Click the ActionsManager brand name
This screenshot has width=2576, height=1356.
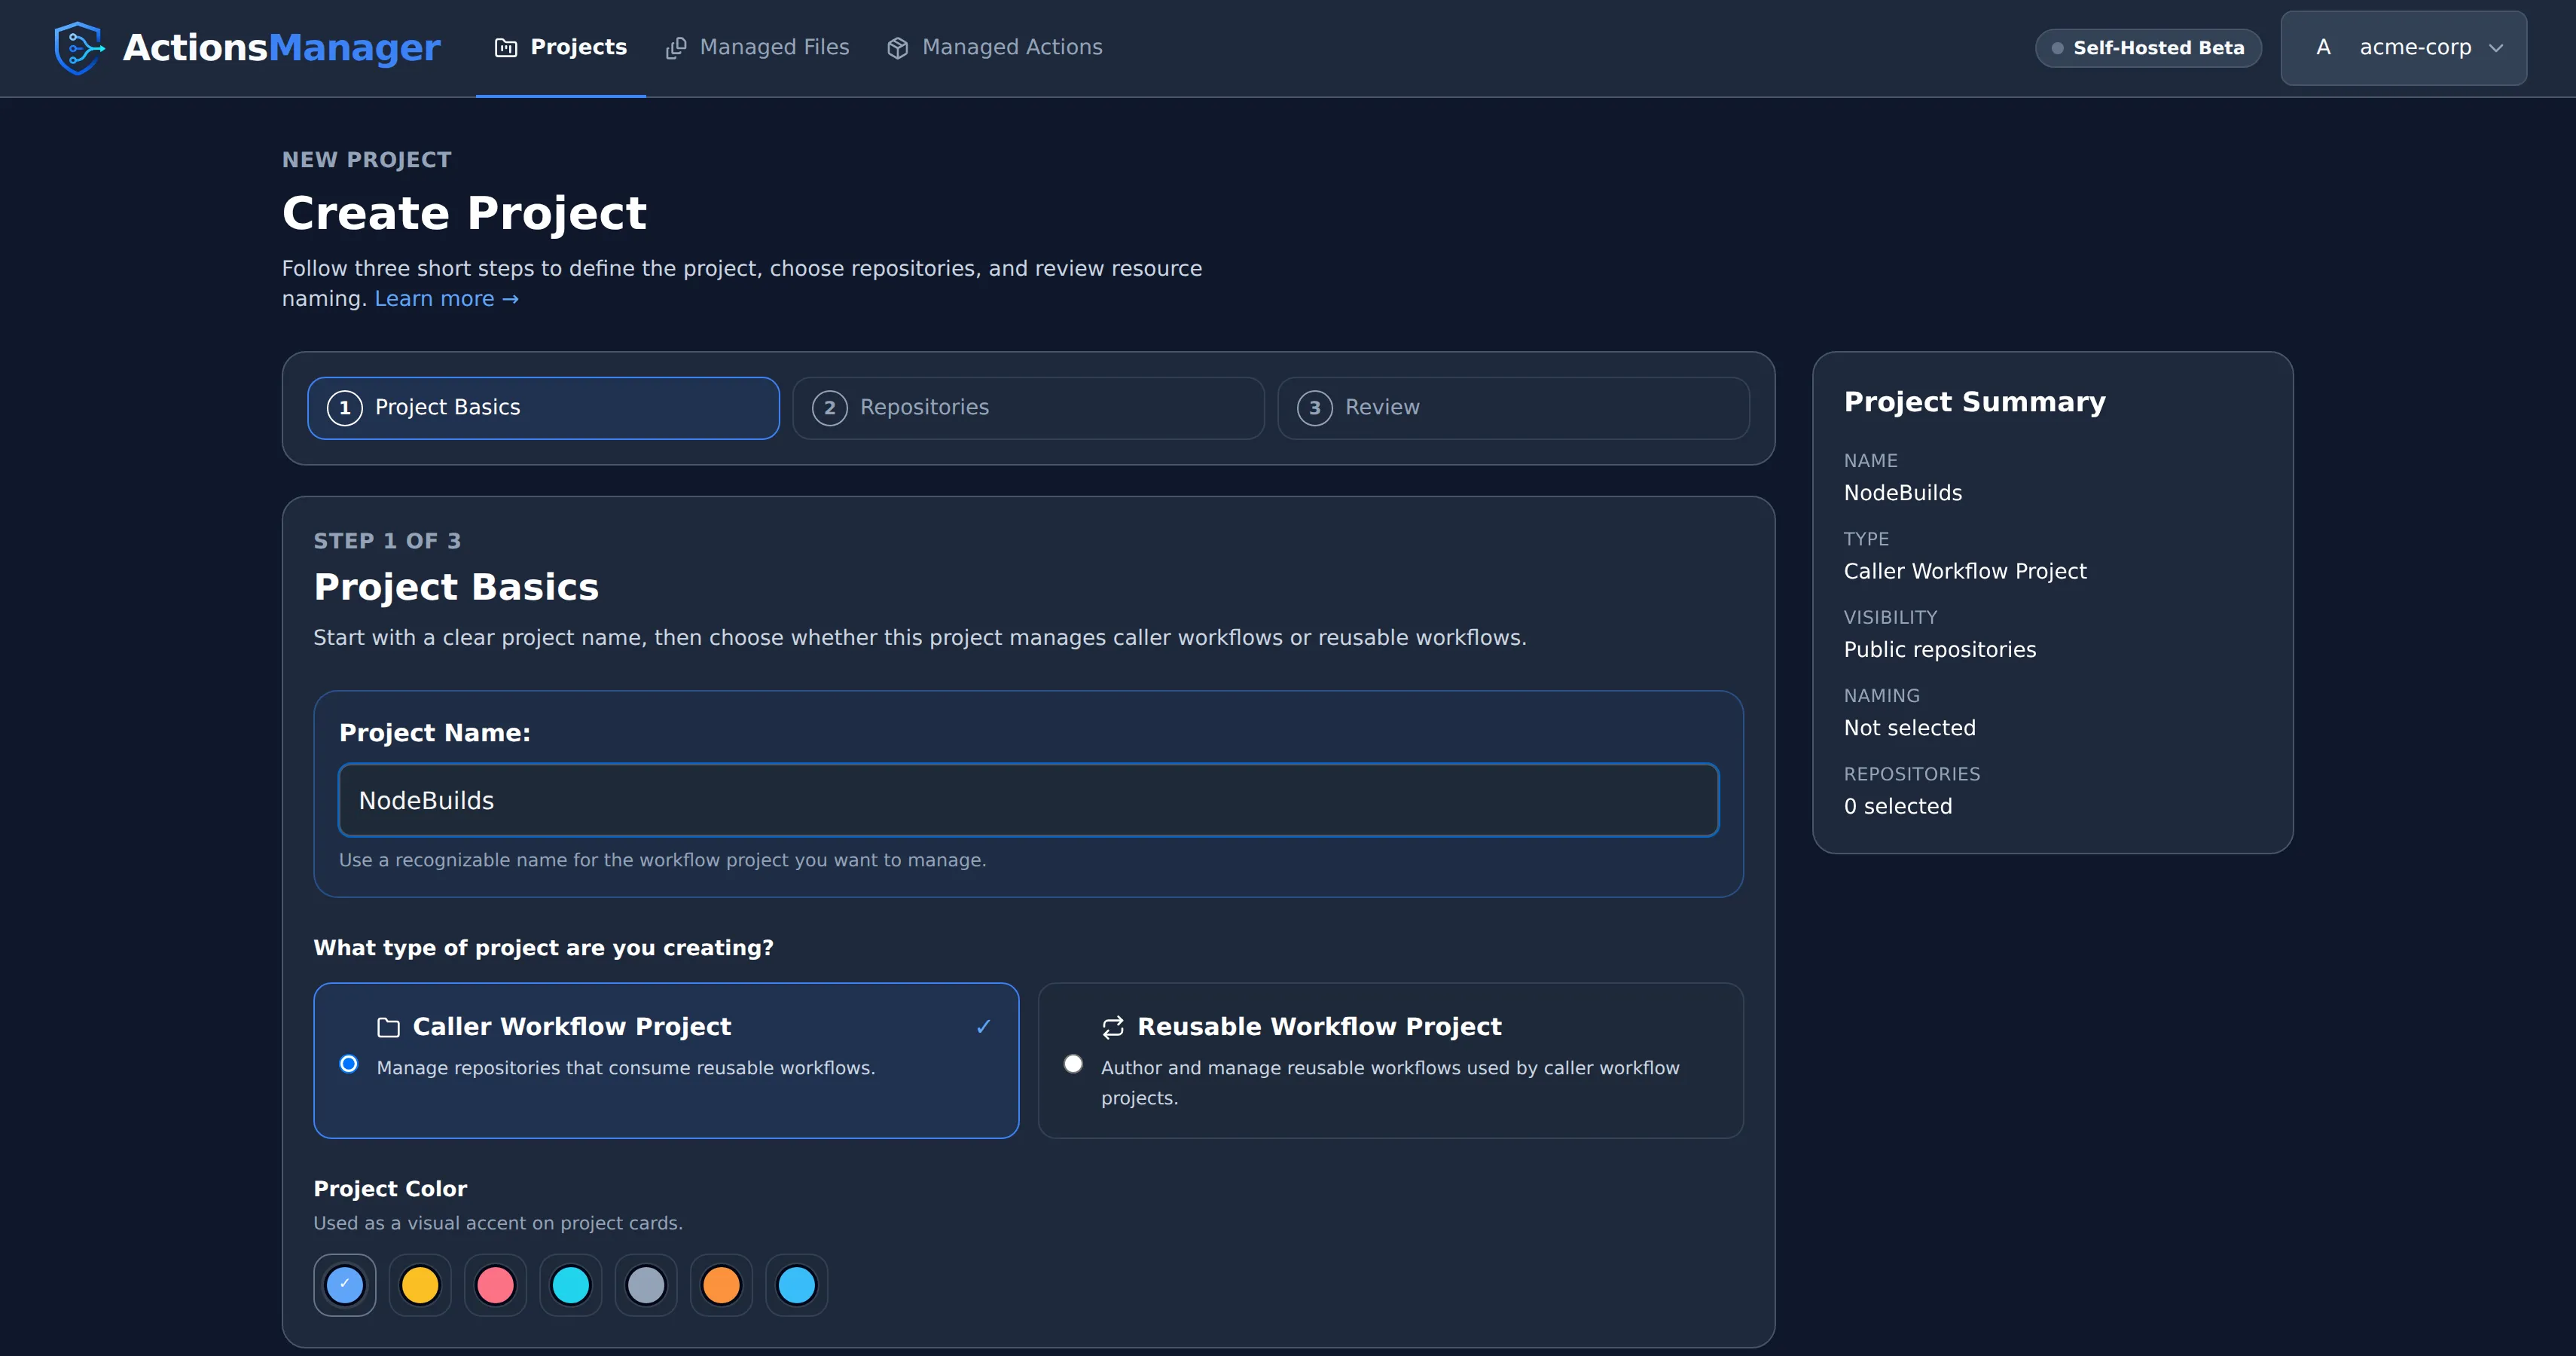281,48
